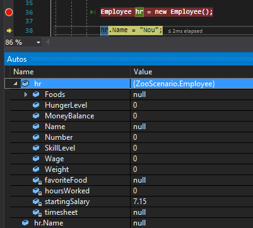Click the 0 value of Wage
Image resolution: width=253 pixels, height=228 pixels.
coord(135,159)
